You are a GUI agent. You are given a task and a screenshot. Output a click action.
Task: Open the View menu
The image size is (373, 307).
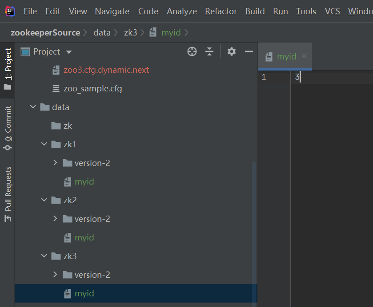coord(78,11)
